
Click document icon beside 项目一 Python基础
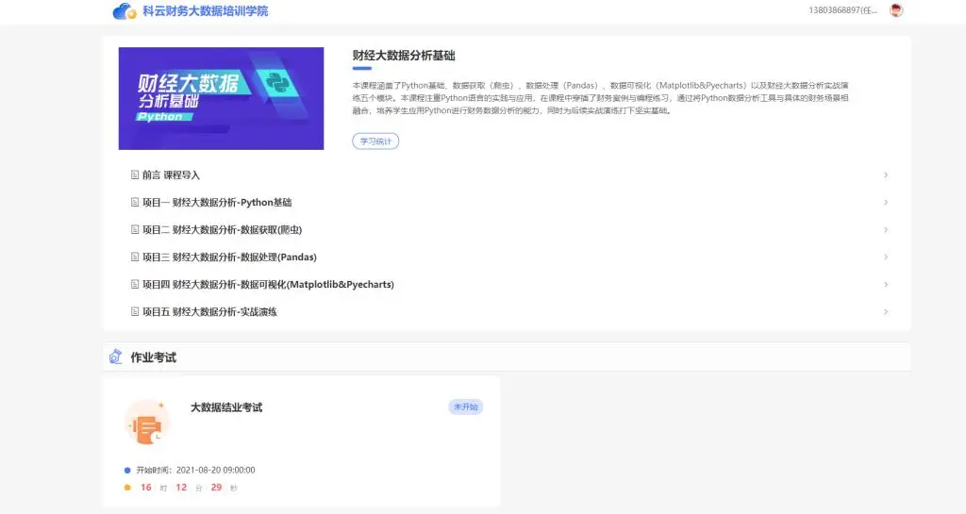point(135,203)
